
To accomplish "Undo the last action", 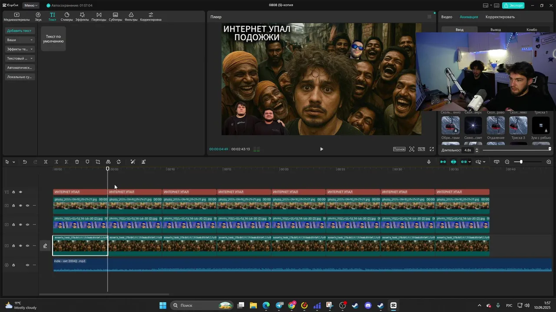I will pos(25,162).
